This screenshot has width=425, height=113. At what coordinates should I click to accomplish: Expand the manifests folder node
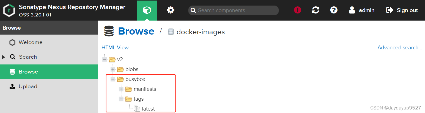tap(121, 89)
